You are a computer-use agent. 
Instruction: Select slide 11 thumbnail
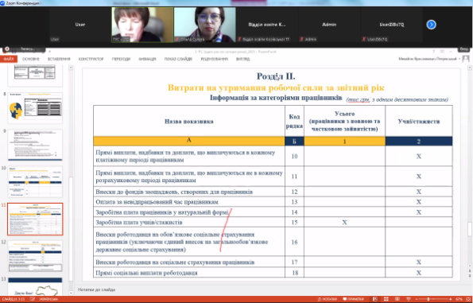point(35,219)
